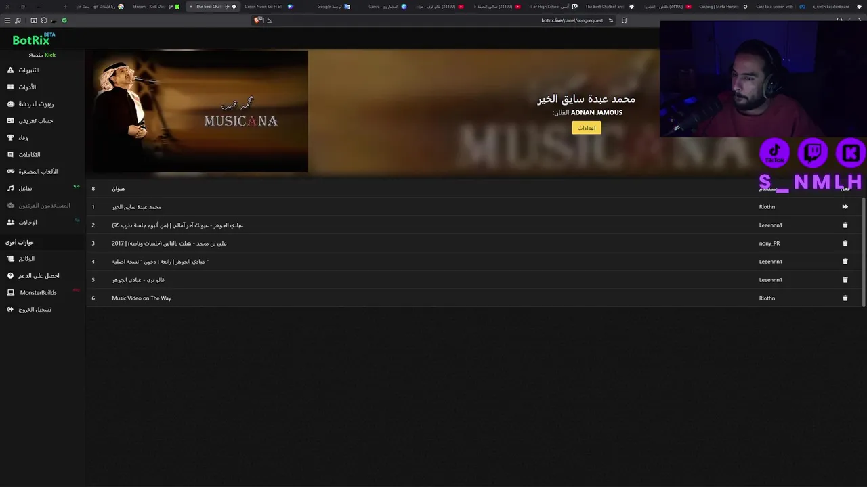Click the BotRix logo
The height and width of the screenshot is (487, 867).
pyautogui.click(x=34, y=39)
